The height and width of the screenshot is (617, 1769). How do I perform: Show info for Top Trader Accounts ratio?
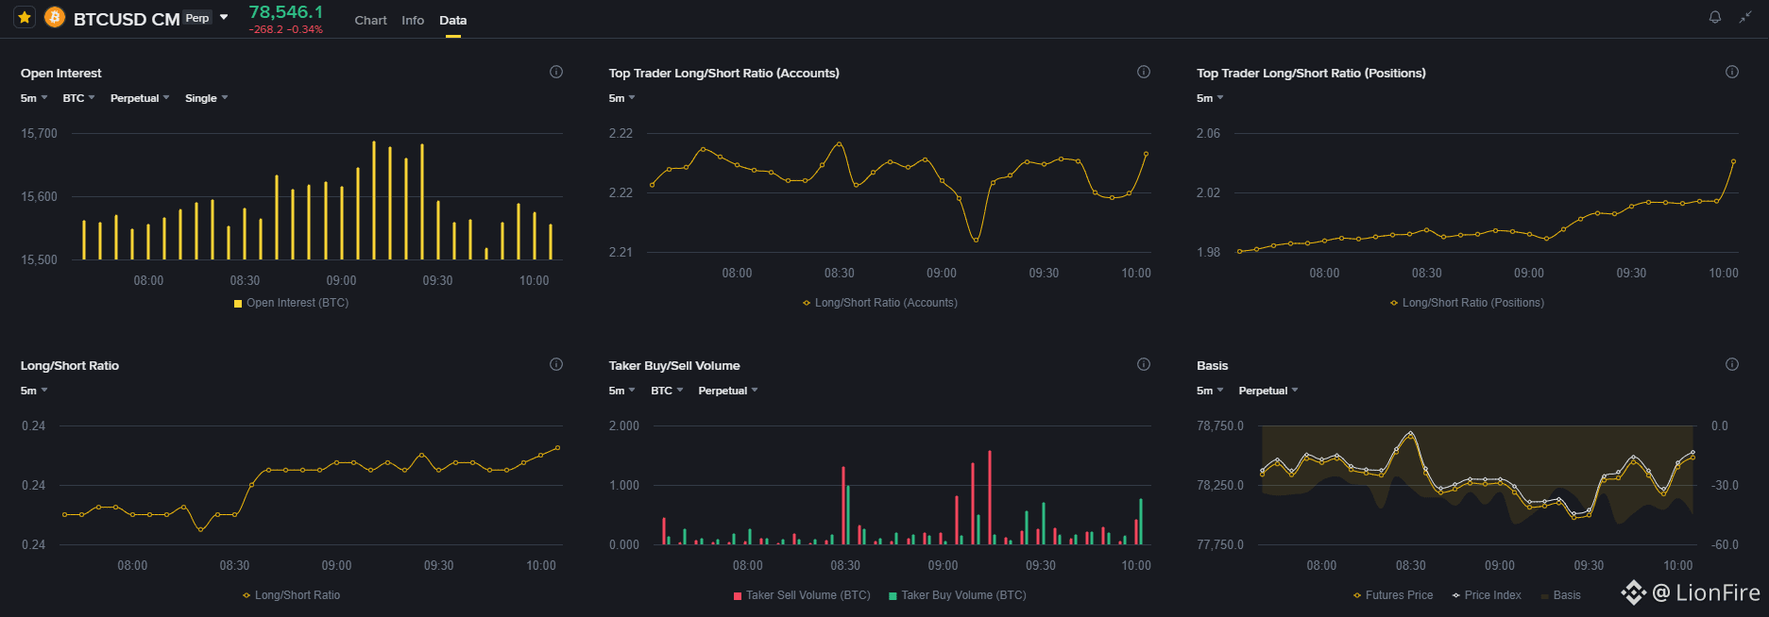tap(1144, 72)
